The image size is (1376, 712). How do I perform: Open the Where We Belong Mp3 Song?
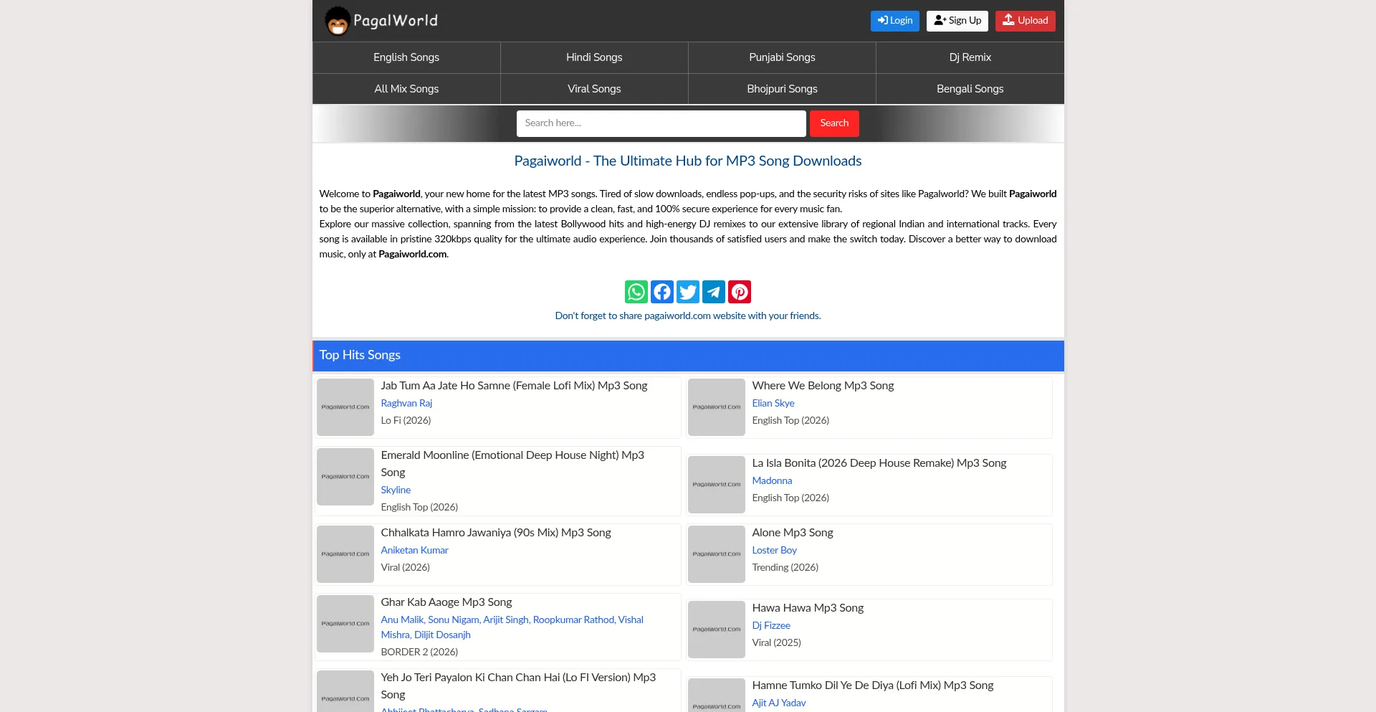(823, 386)
